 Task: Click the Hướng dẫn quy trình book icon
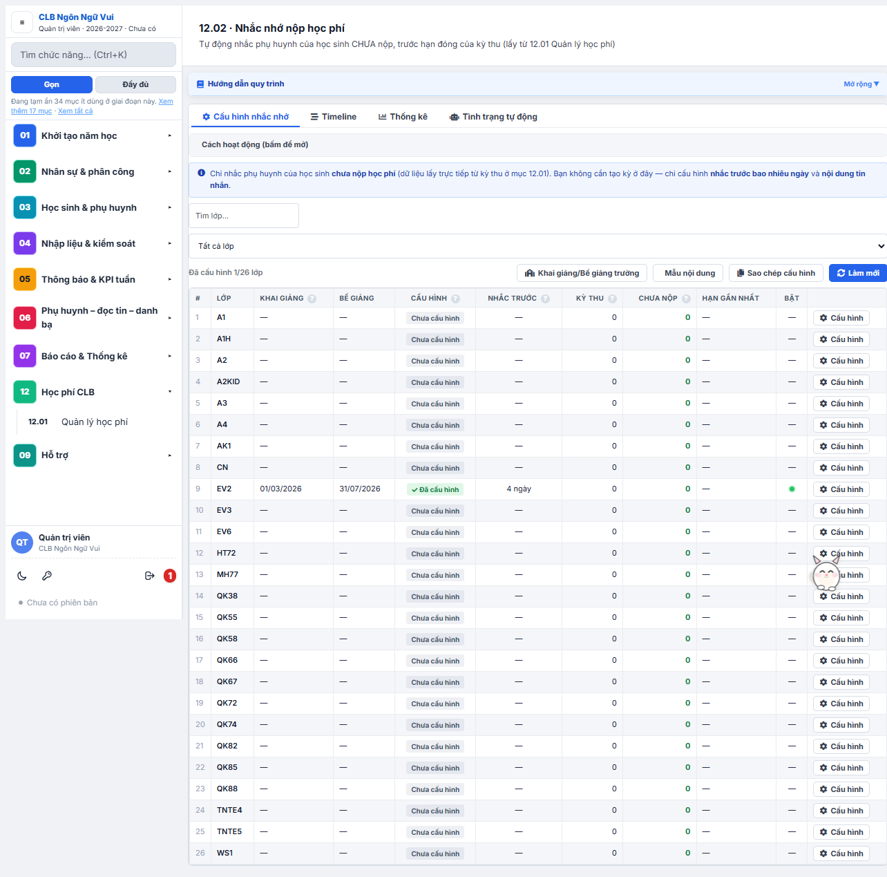pos(200,84)
